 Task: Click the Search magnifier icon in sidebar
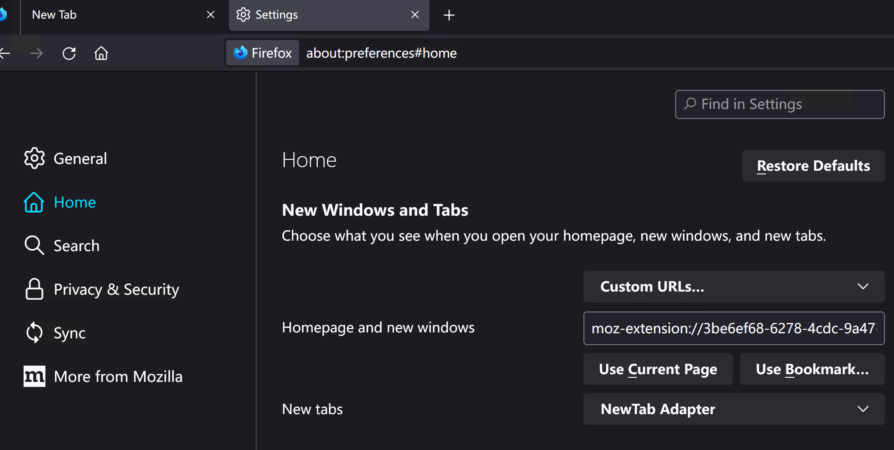[x=35, y=246]
